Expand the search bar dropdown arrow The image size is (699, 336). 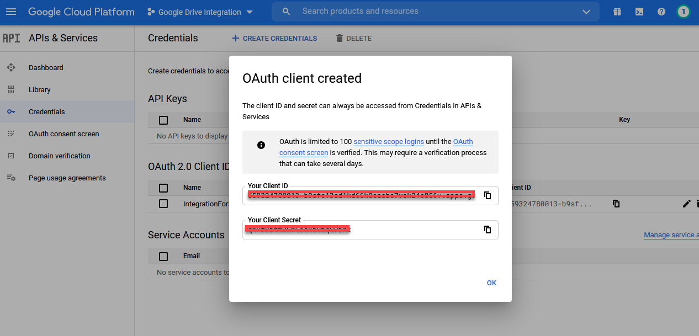pos(586,12)
